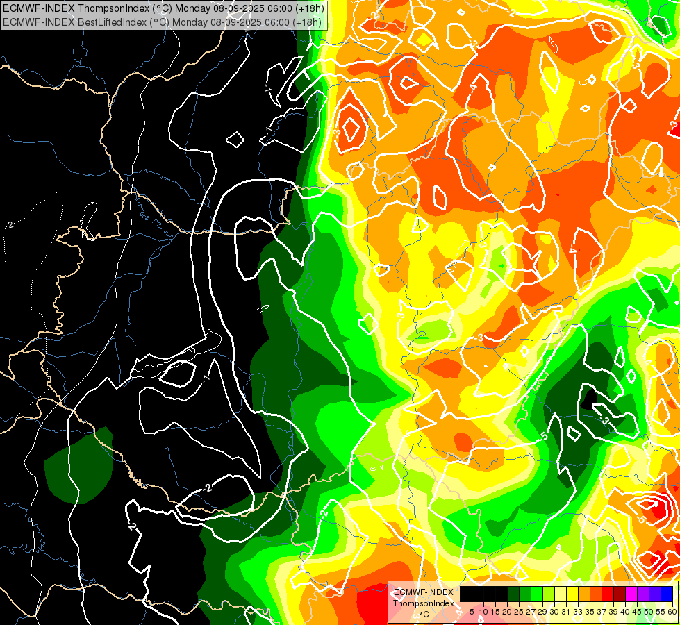Click the legend tick value '40'
Viewport: 680px width, 625px height.
(626, 612)
